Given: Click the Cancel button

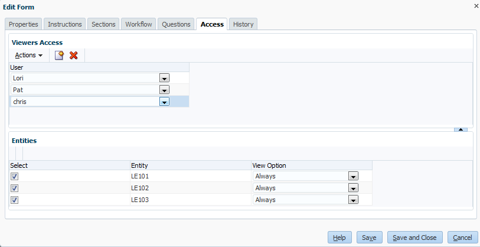Looking at the screenshot, I should [462, 238].
